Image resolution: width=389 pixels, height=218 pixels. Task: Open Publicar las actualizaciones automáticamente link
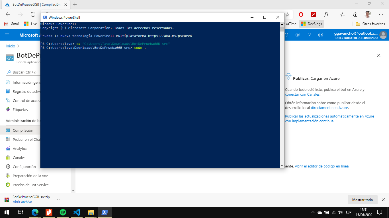pos(329,119)
